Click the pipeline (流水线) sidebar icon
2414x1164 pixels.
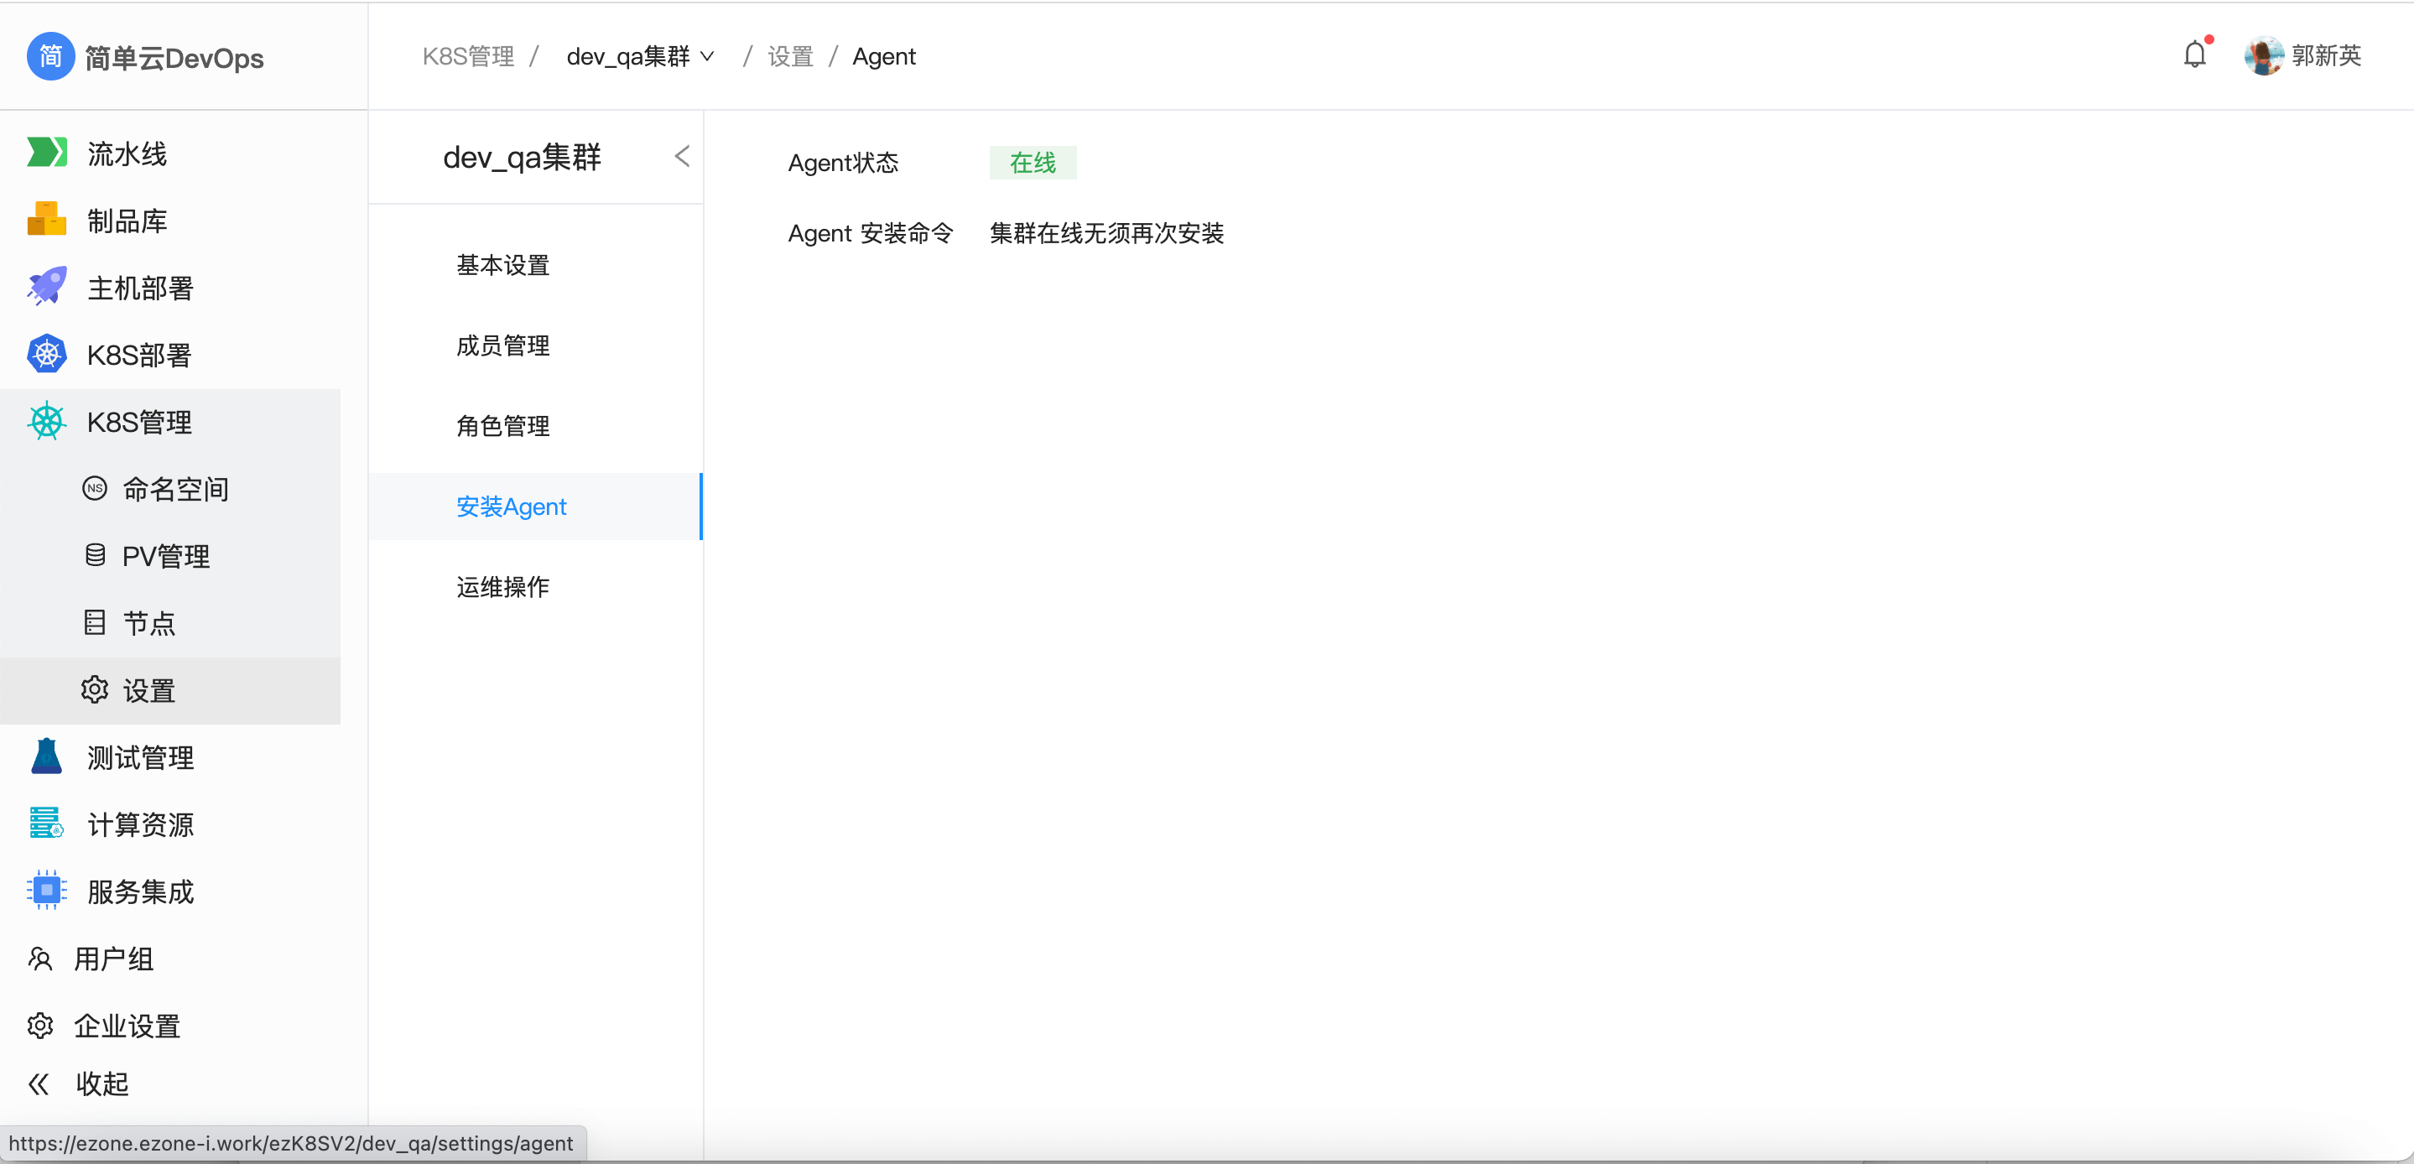pyautogui.click(x=46, y=153)
